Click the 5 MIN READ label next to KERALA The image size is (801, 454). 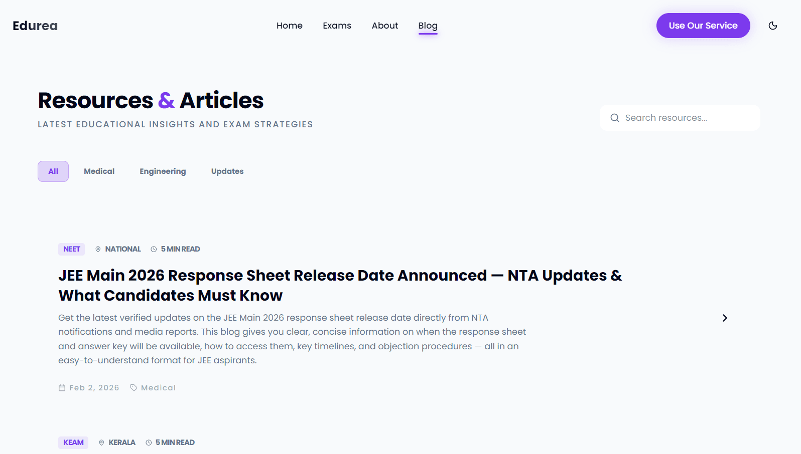click(175, 442)
